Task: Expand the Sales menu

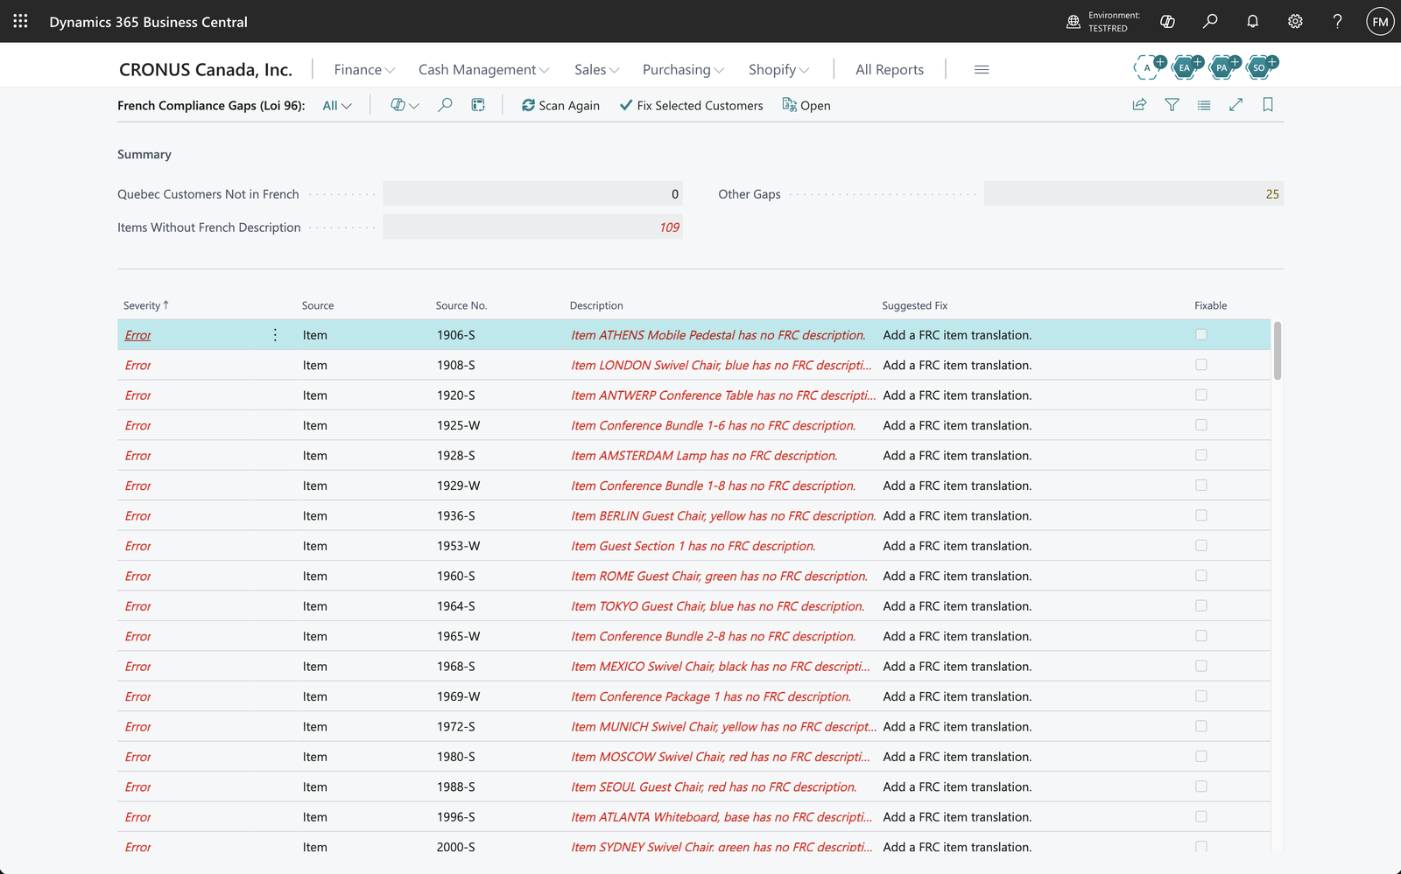Action: (597, 69)
